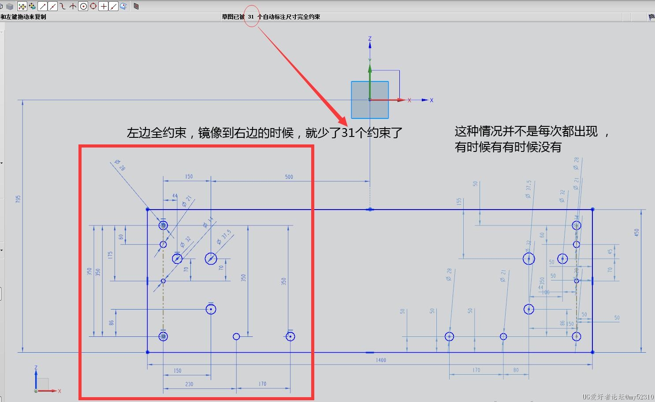The height and width of the screenshot is (402, 655).
Task: Click the sketch status message about 31 auto dimensions
Action: (x=271, y=17)
